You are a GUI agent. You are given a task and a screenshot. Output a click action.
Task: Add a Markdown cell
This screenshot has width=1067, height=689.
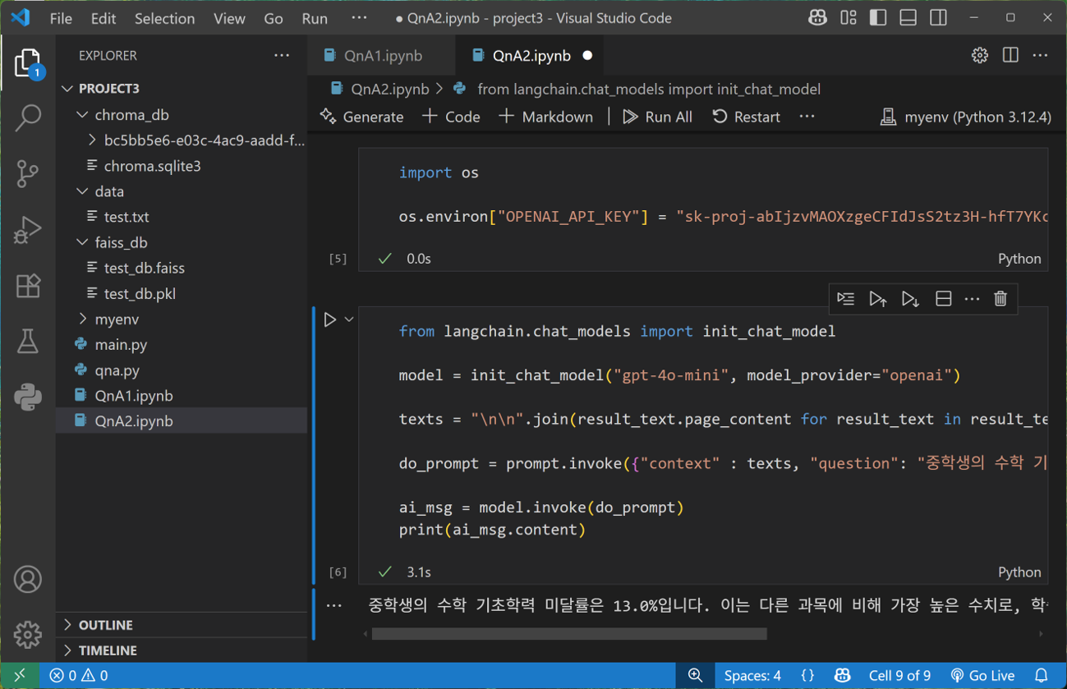tap(545, 117)
